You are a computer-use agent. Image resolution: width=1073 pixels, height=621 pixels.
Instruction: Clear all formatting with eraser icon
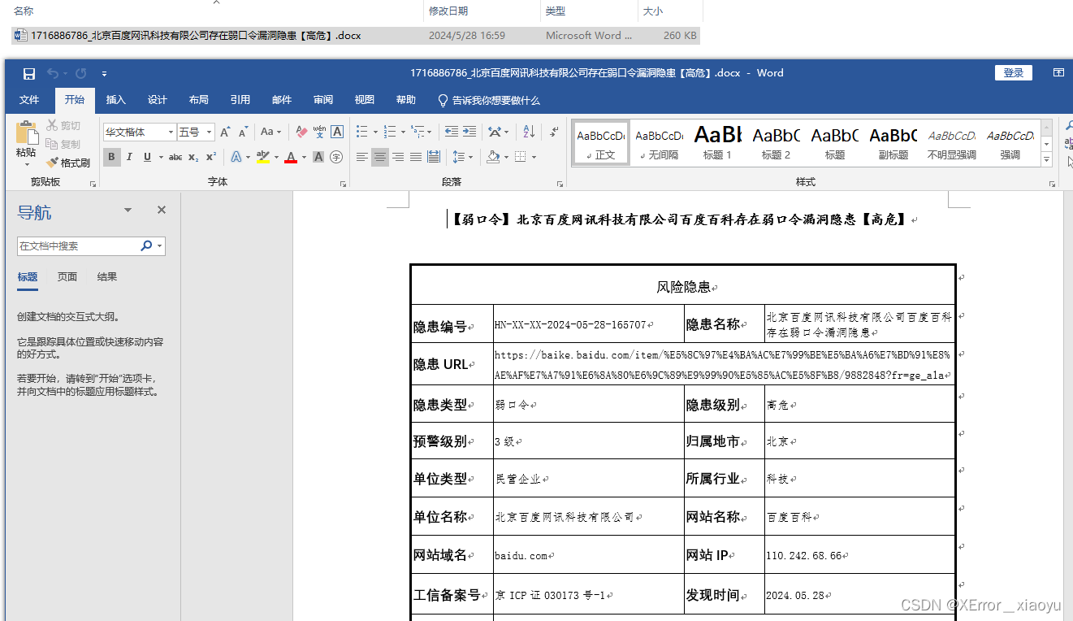[x=301, y=132]
